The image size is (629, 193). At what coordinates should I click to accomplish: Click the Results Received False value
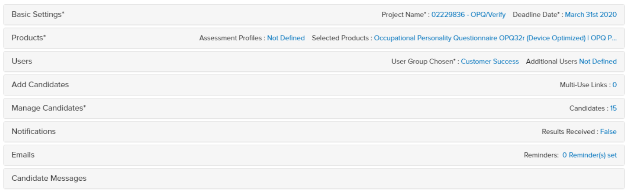coord(608,132)
